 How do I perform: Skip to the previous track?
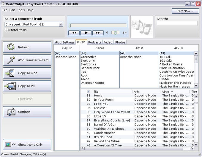(74, 33)
